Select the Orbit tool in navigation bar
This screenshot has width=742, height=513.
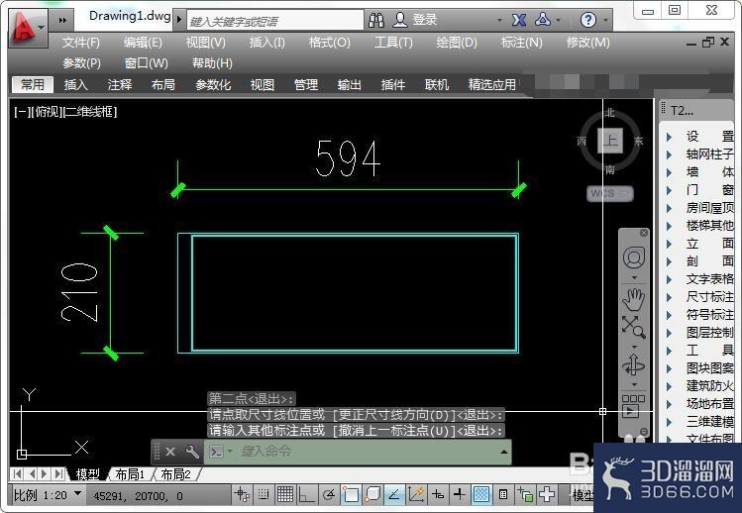coord(633,364)
